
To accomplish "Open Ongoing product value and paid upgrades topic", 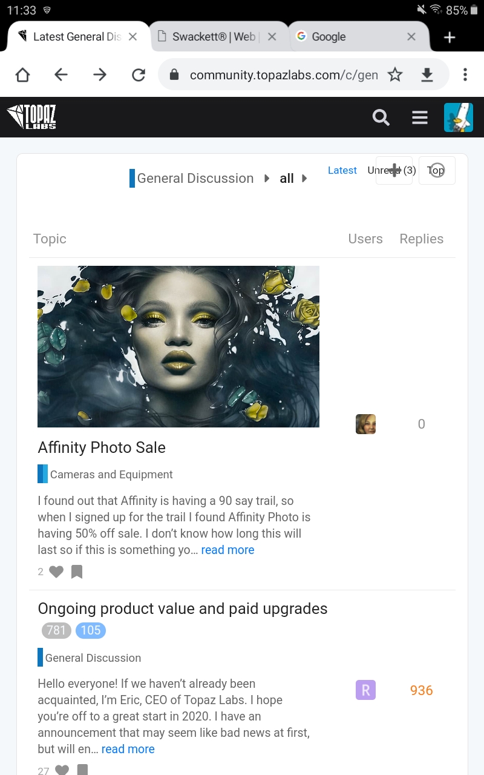I will tap(183, 608).
